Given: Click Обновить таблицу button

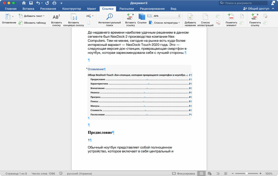Looking at the screenshot, I should point(32,23).
